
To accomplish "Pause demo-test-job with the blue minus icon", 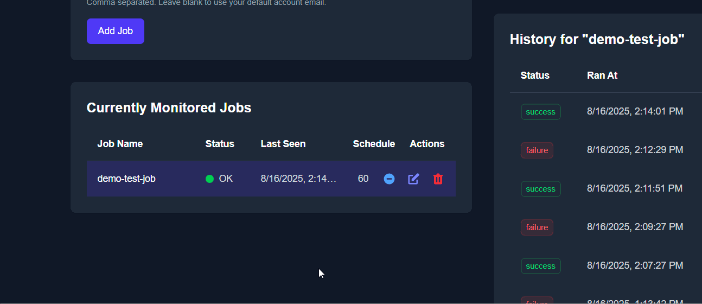I will point(389,179).
